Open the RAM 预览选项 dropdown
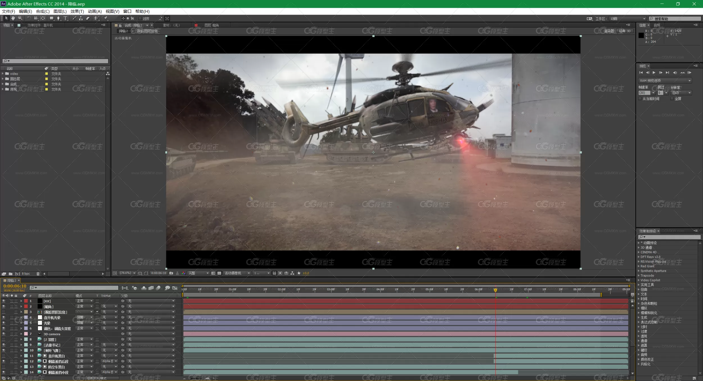 point(665,81)
